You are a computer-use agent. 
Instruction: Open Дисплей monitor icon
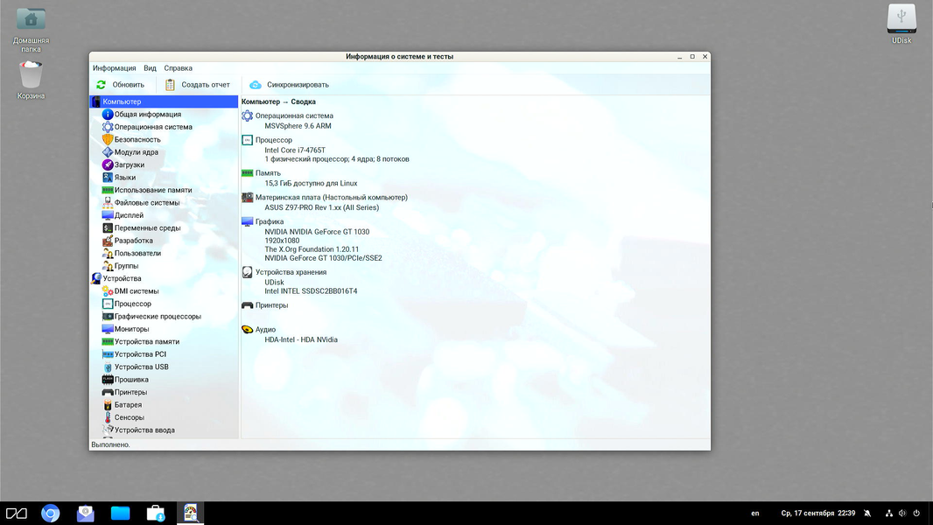108,215
